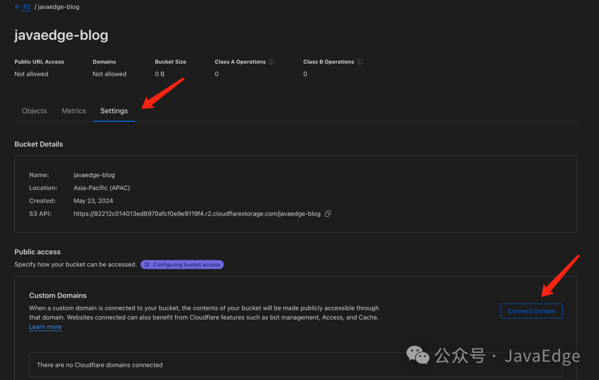Click the Class B Operations info icon
599x380 pixels.
[359, 62]
